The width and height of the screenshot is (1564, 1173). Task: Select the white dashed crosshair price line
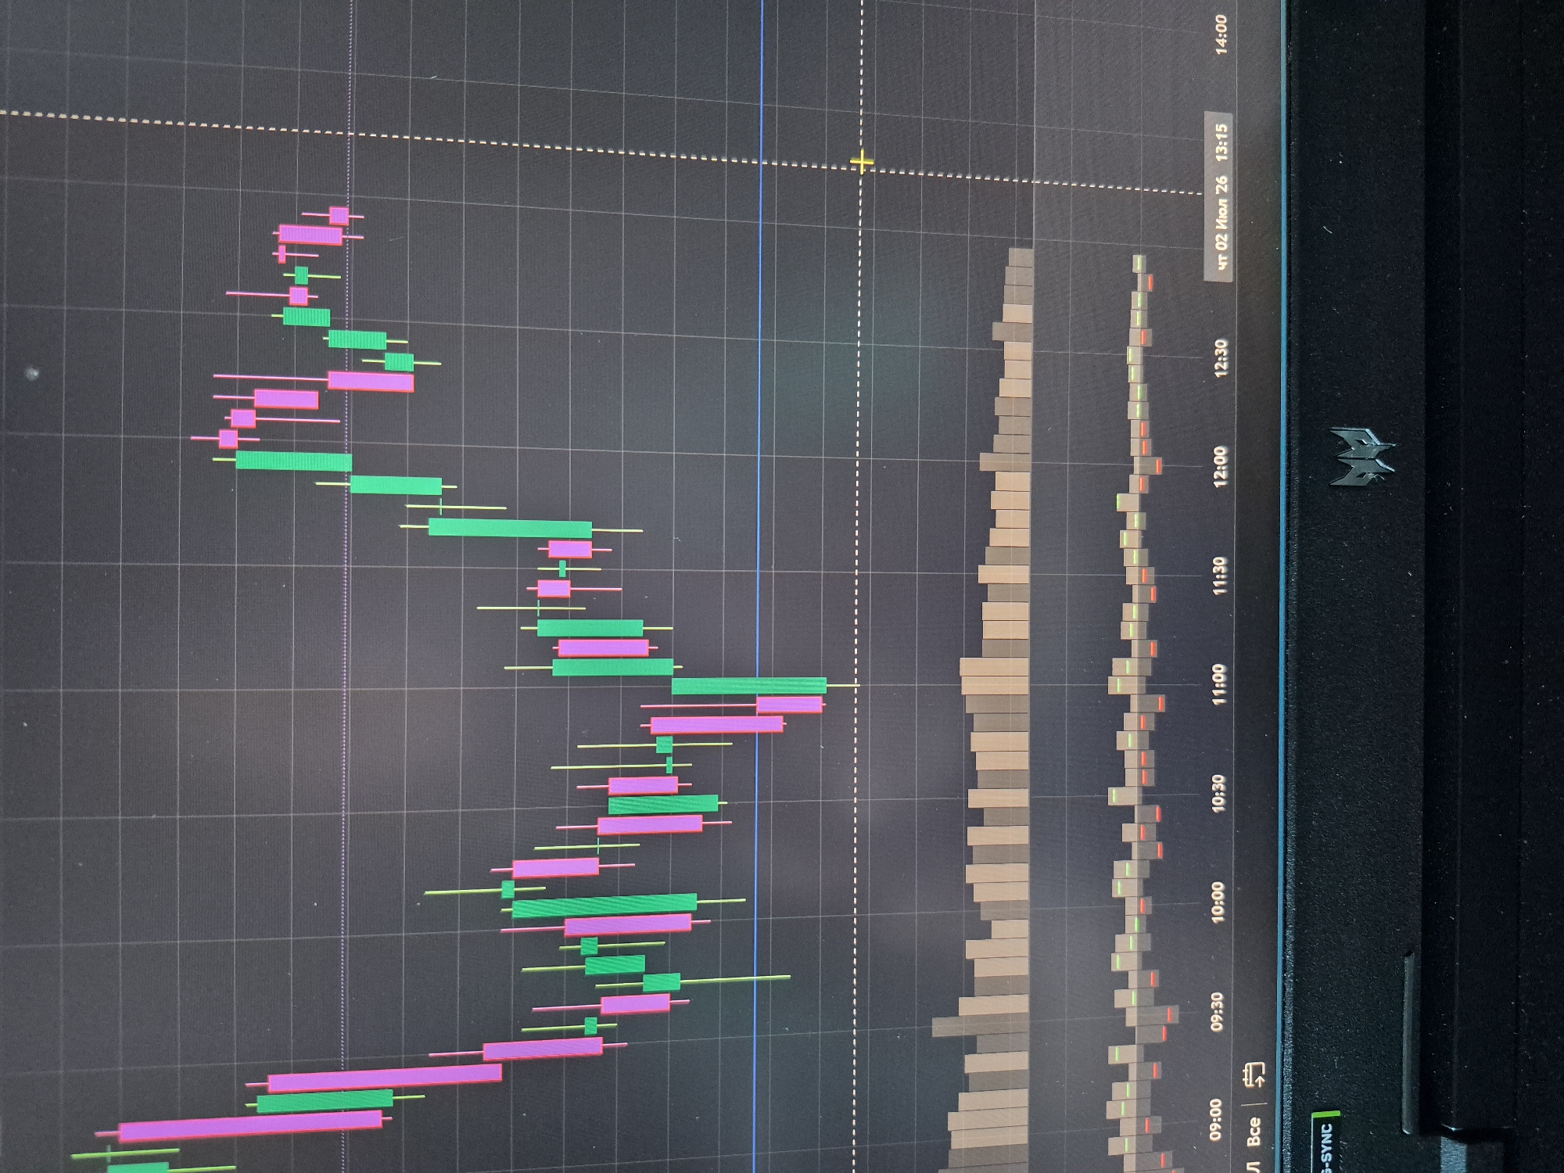[859, 586]
